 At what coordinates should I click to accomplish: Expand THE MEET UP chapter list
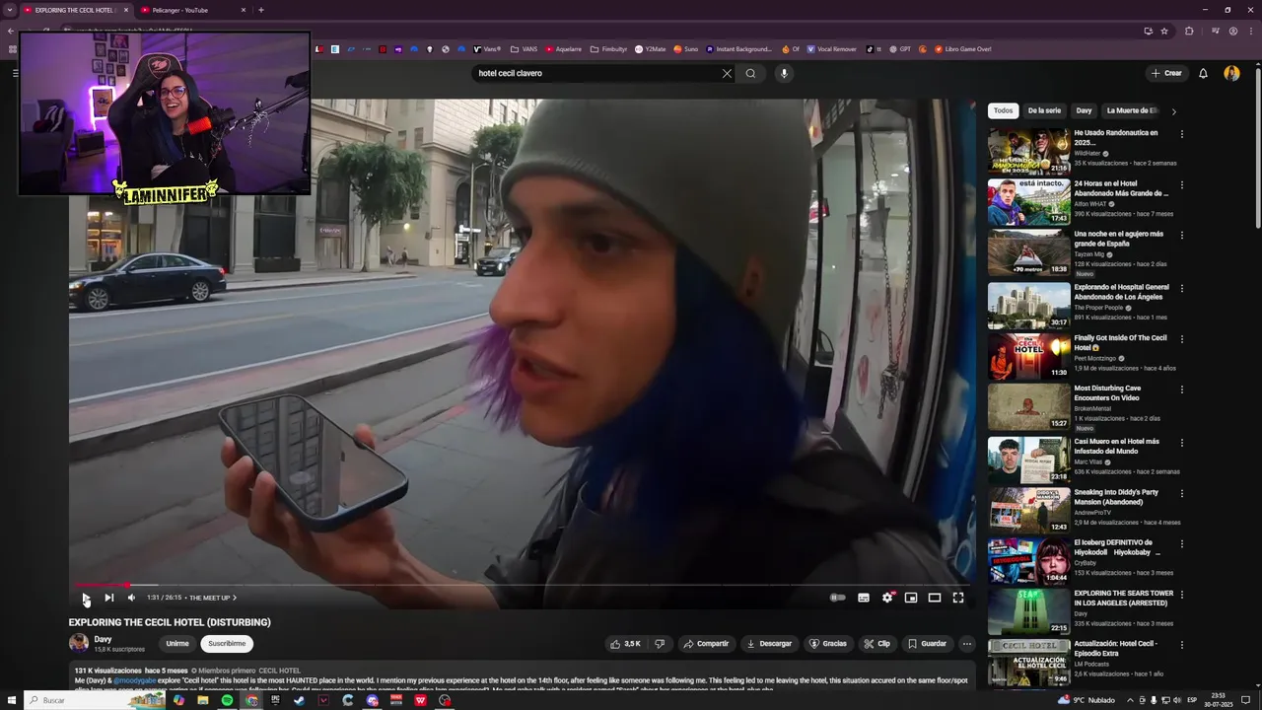[x=213, y=598]
